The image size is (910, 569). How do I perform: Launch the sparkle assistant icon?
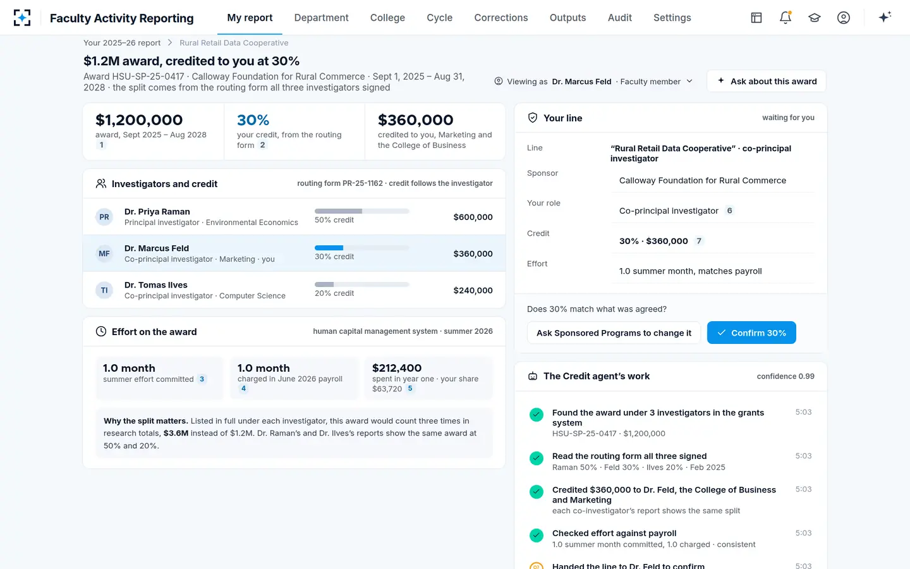pyautogui.click(x=885, y=17)
